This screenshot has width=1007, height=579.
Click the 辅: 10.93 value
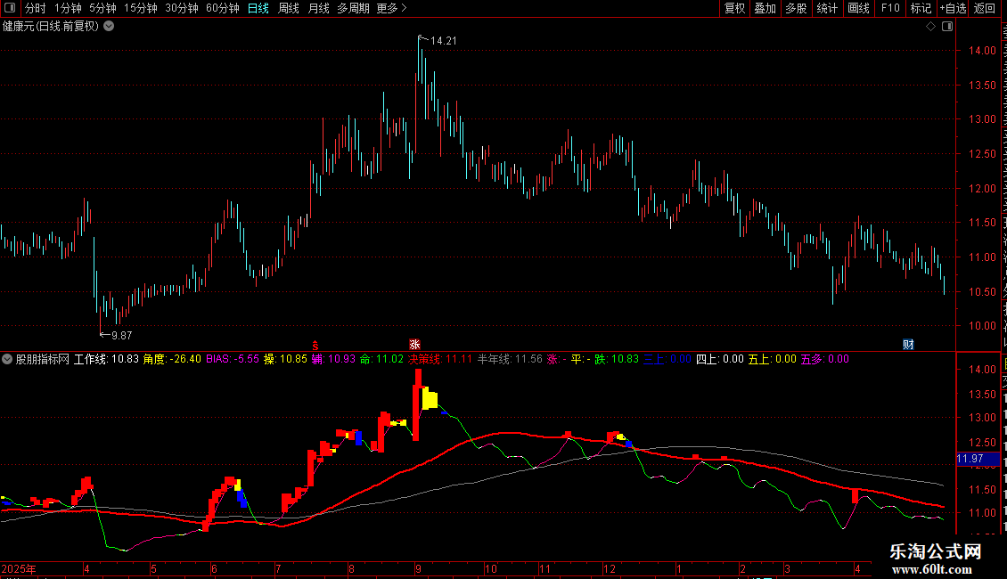[x=333, y=359]
